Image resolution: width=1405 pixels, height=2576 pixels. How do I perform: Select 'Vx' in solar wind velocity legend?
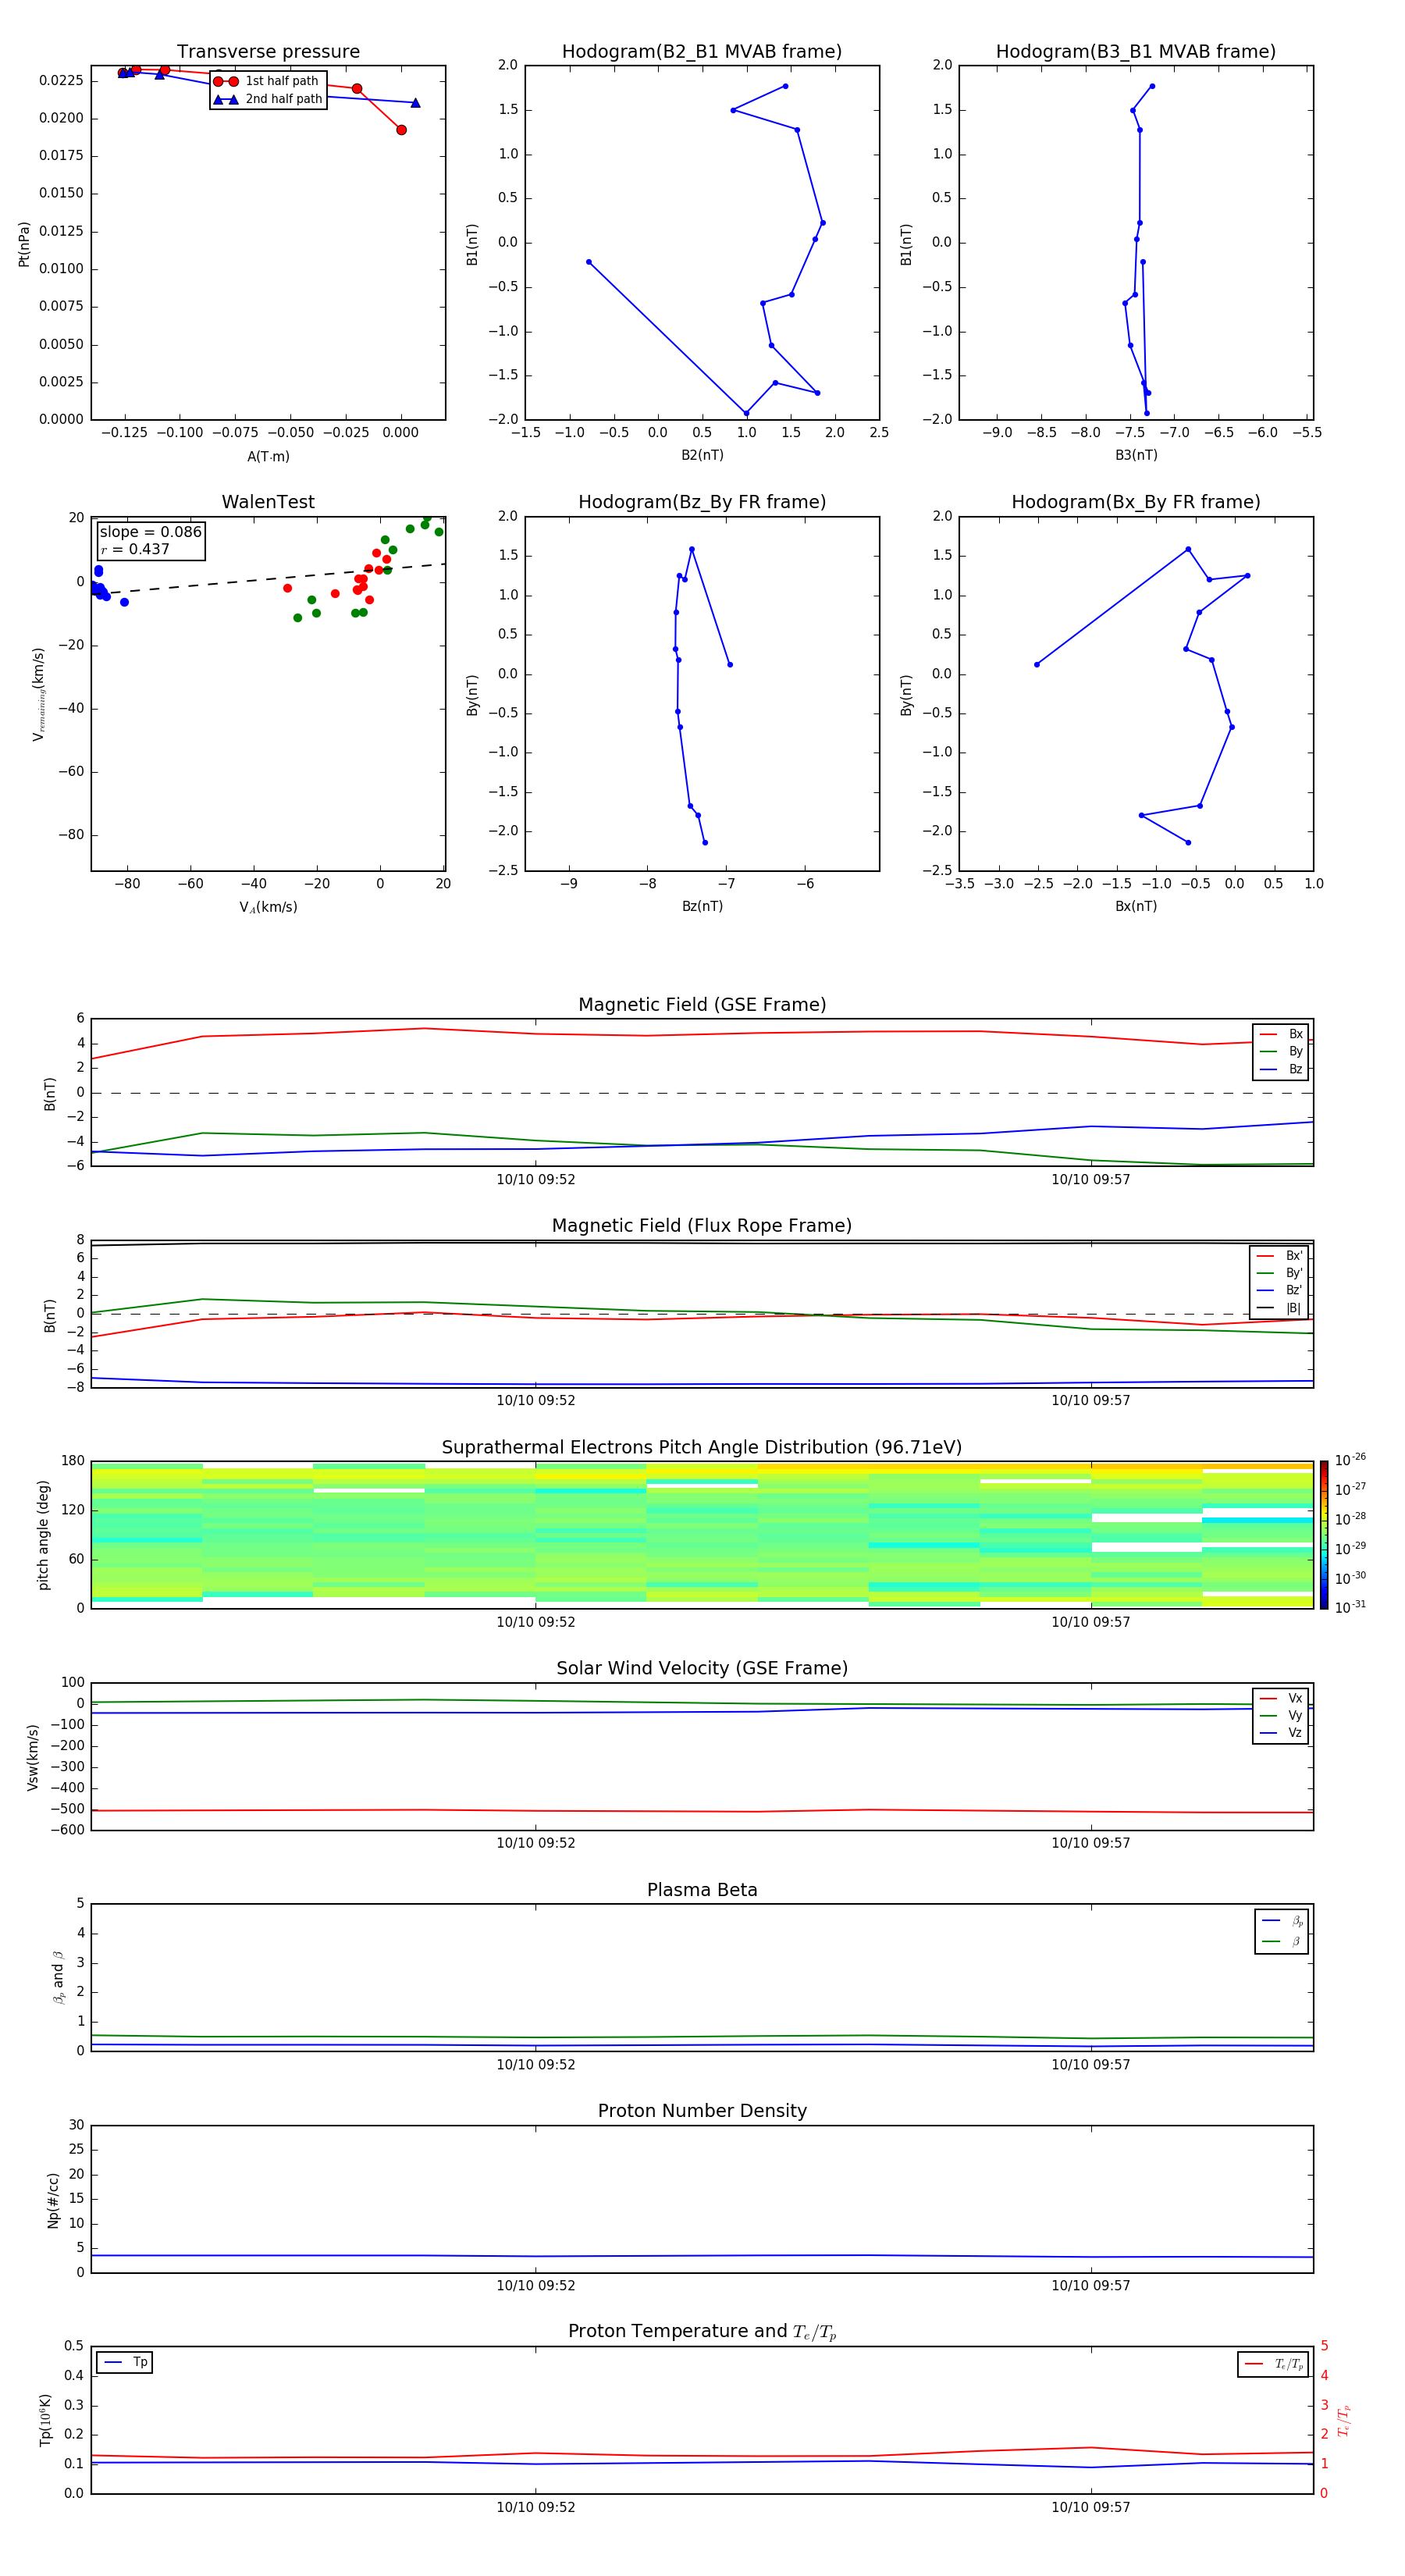[x=1281, y=1698]
